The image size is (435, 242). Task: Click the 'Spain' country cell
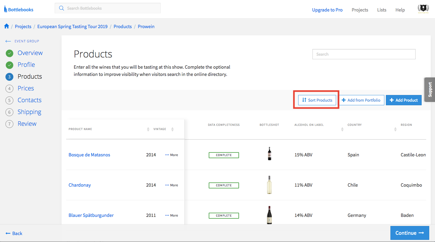[x=353, y=155]
